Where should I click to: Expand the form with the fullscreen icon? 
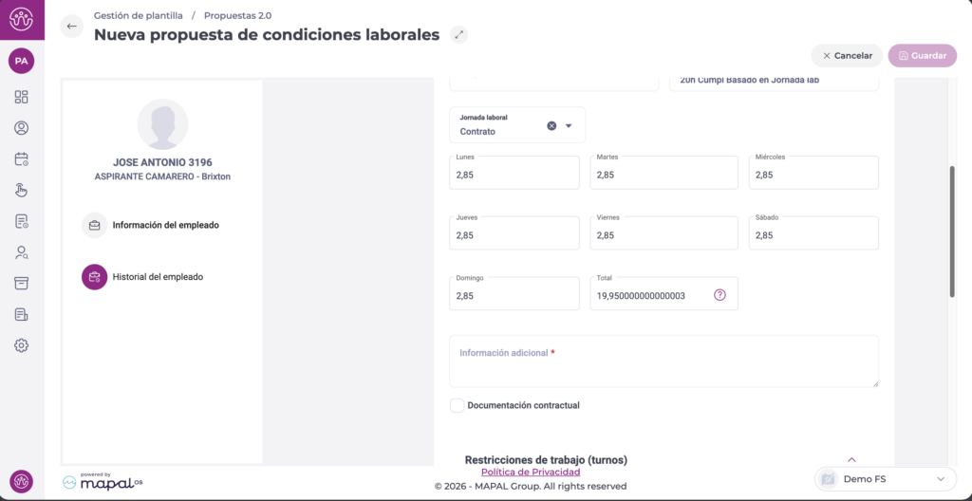click(459, 35)
